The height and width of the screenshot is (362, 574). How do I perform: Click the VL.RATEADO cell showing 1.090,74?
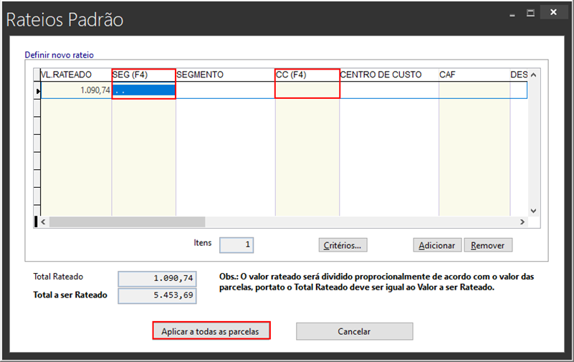tap(76, 90)
